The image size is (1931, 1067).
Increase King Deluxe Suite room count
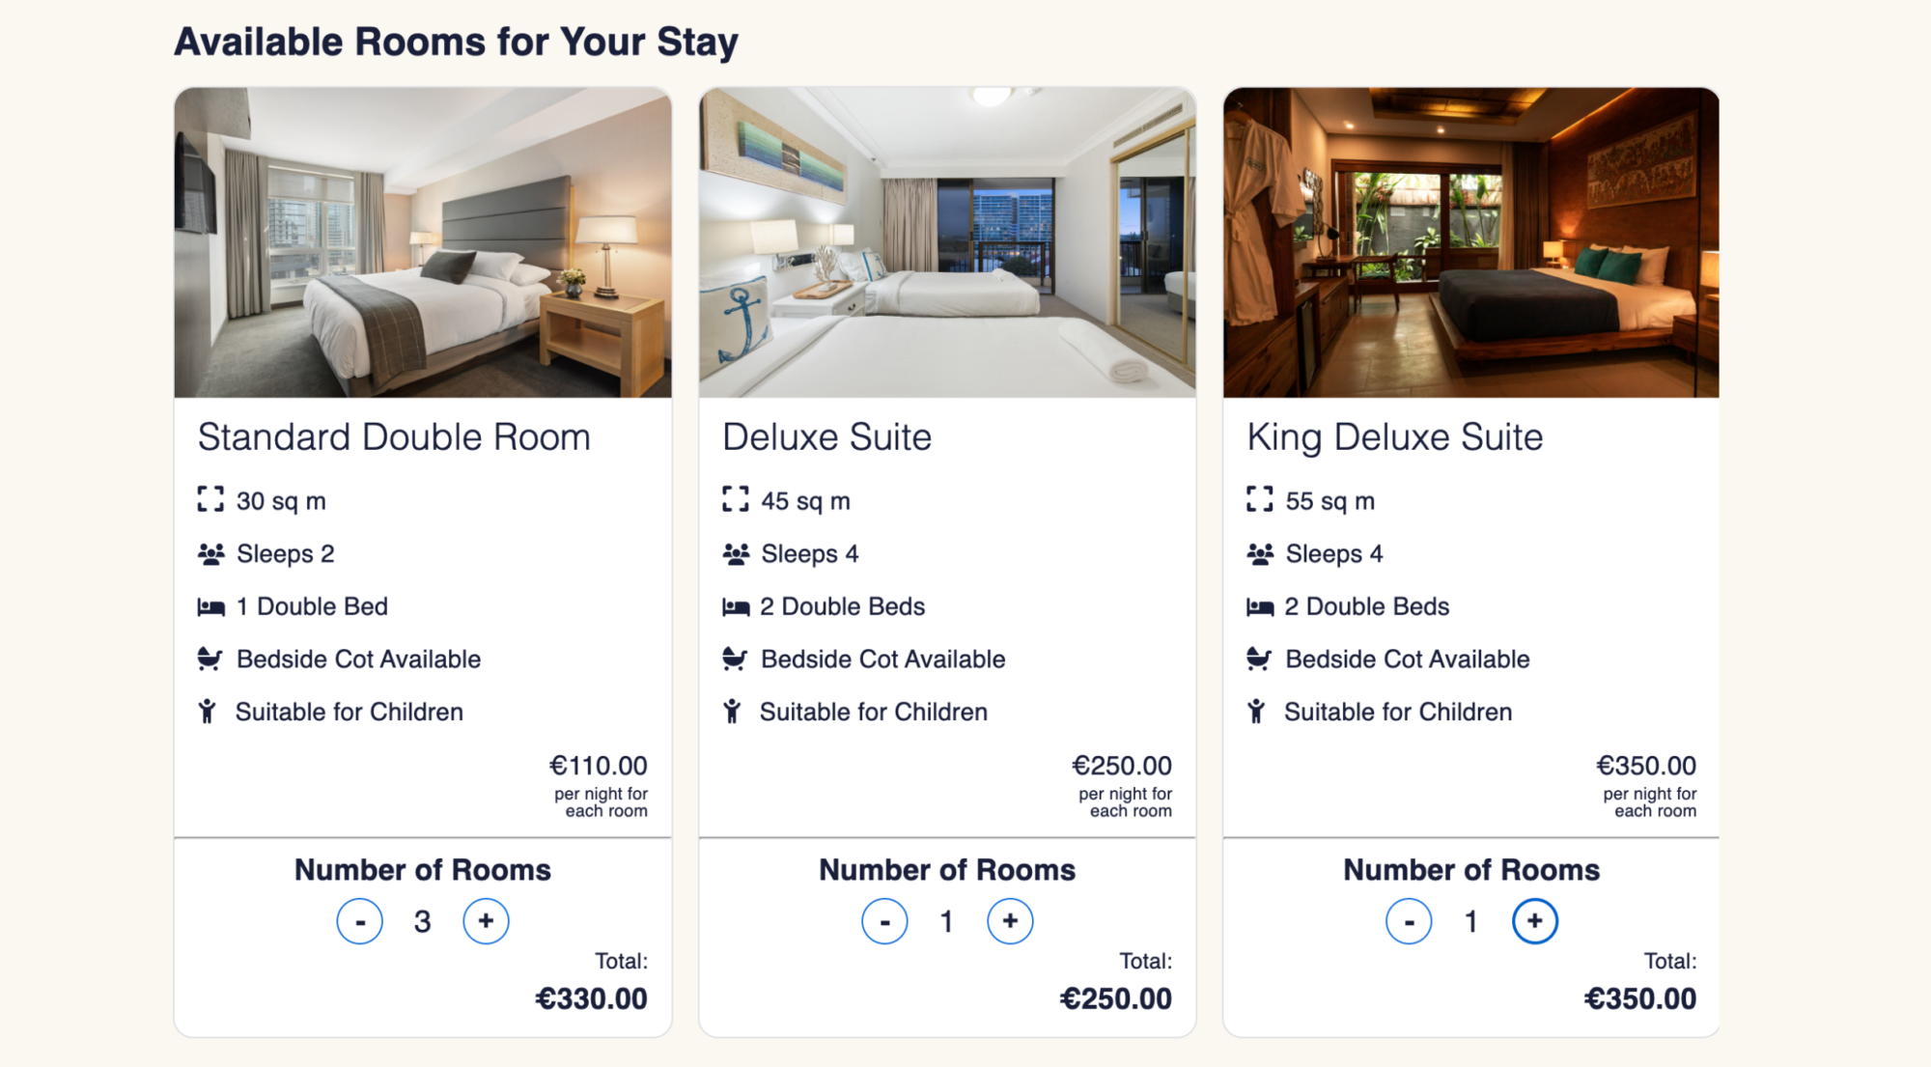[x=1534, y=921]
